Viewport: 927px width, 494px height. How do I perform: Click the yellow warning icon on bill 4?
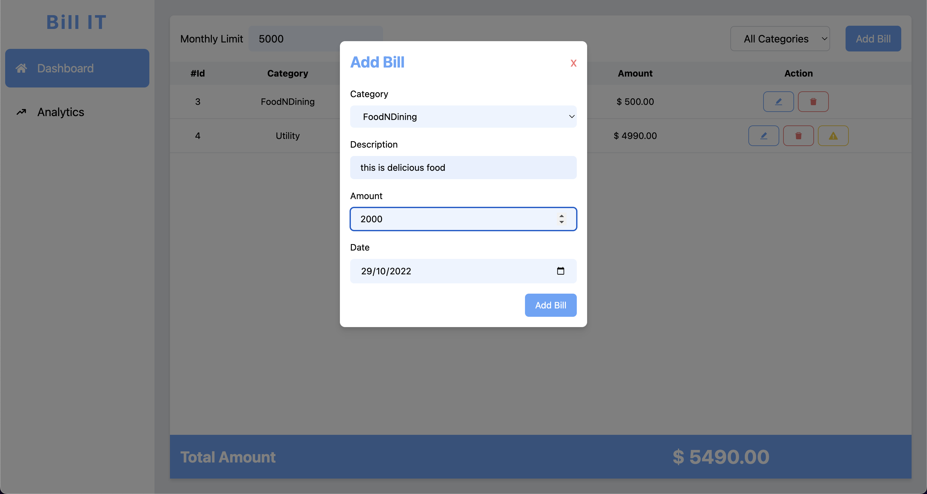pyautogui.click(x=833, y=136)
